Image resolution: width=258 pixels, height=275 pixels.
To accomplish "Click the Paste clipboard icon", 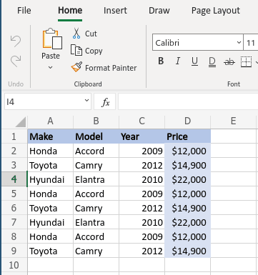I will pyautogui.click(x=52, y=39).
